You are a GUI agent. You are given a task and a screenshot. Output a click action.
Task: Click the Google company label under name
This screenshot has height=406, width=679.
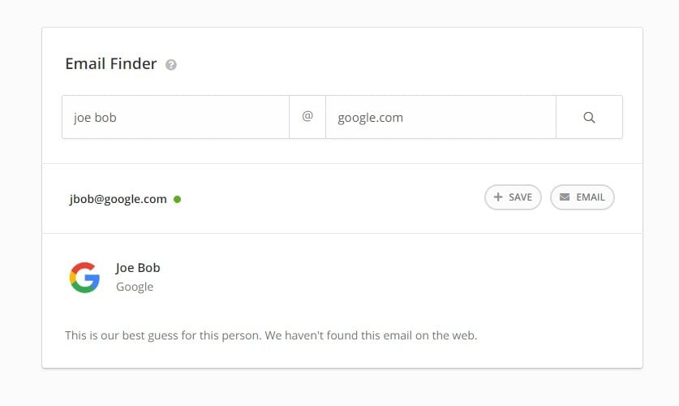click(x=135, y=287)
